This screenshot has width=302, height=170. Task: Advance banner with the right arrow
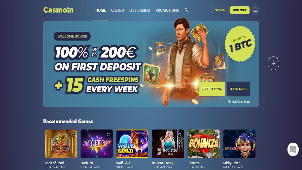pos(273,63)
